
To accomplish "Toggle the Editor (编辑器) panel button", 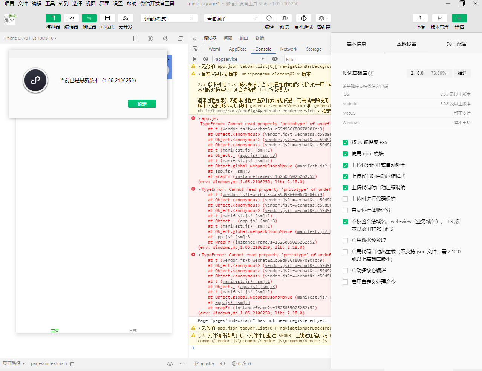I will (71, 18).
